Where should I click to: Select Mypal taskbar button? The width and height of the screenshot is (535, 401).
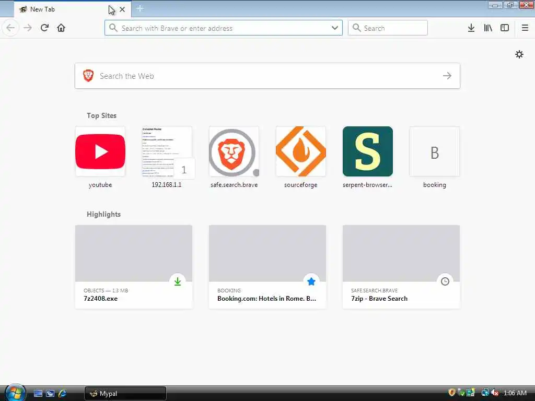click(x=125, y=394)
